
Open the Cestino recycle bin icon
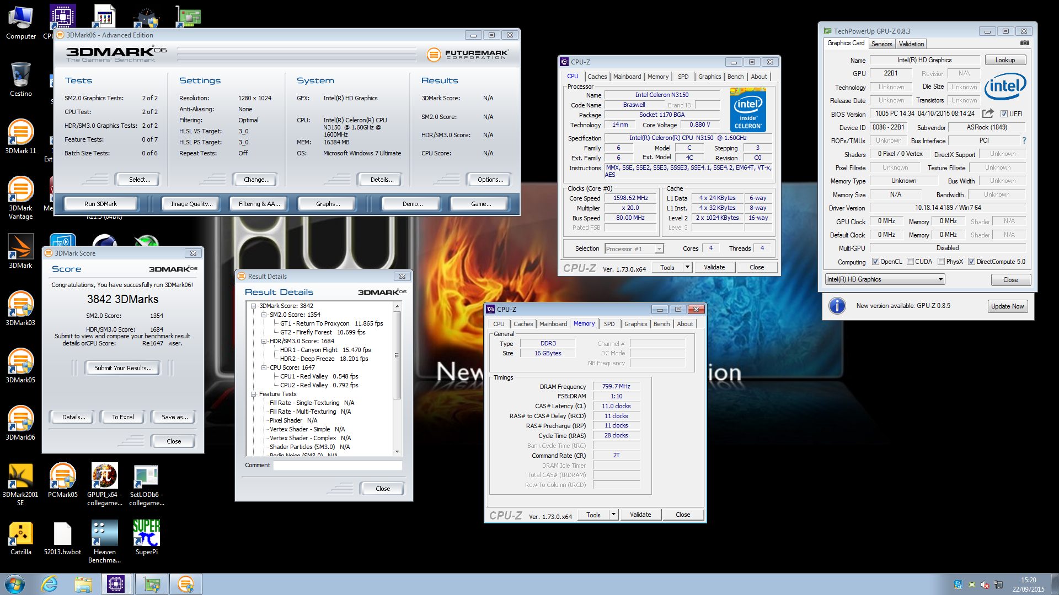(x=20, y=80)
